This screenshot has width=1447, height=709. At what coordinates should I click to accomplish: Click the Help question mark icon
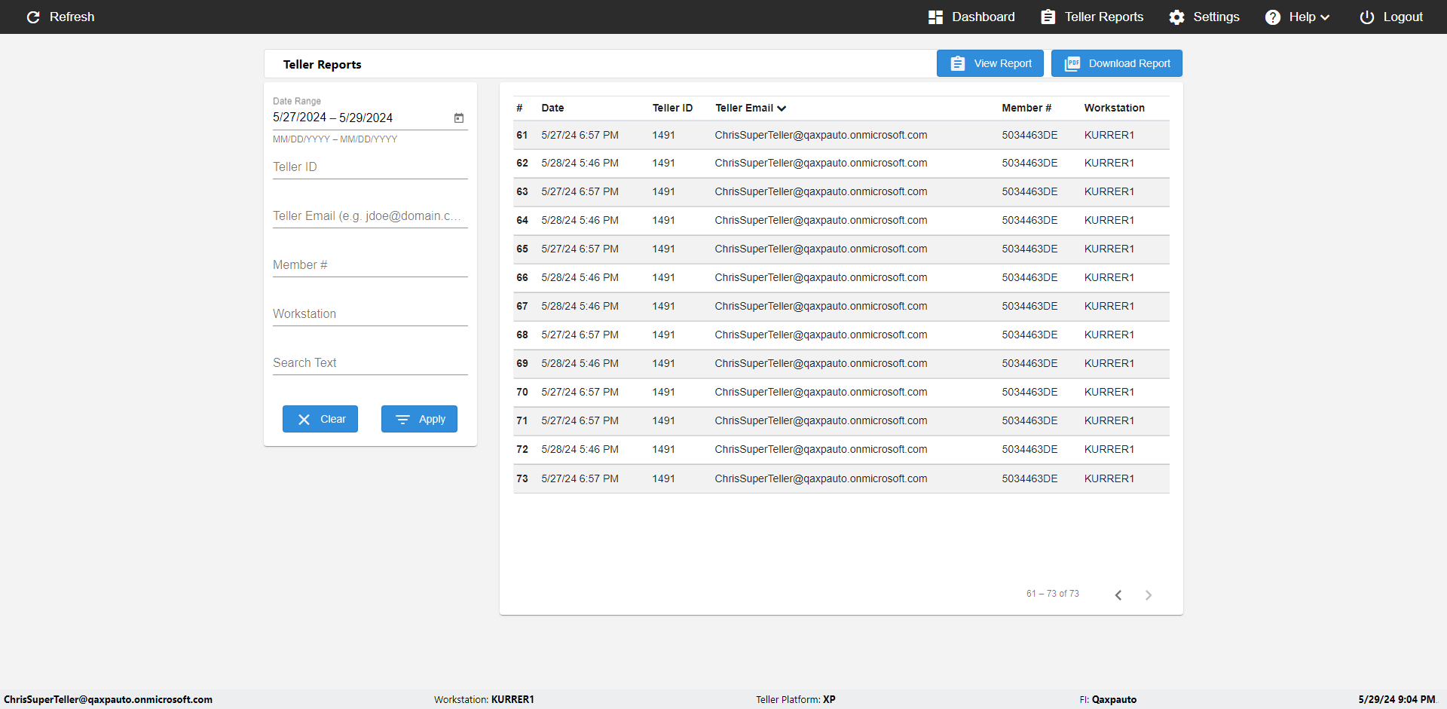click(x=1273, y=17)
